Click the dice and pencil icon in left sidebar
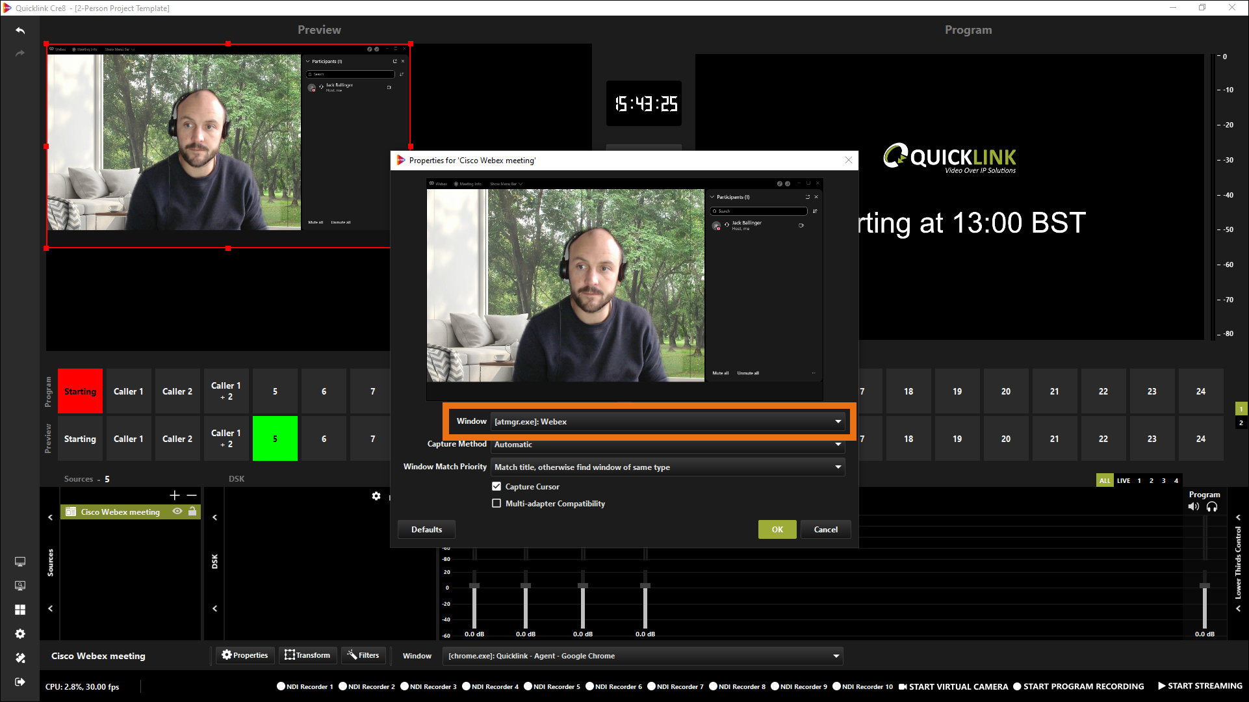 pos(20,658)
